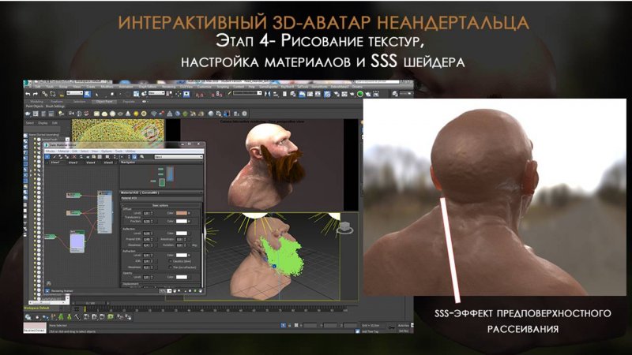Click Add Time Tag in status bar
Screen dimensions: 632x355
click(x=370, y=331)
